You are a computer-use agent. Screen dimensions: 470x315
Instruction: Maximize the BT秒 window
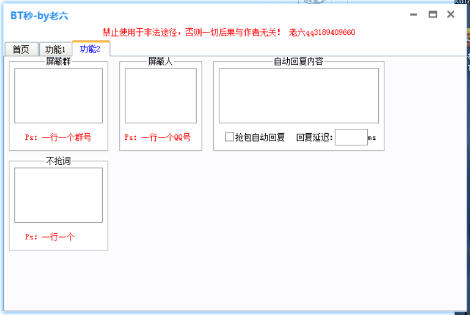(x=432, y=15)
